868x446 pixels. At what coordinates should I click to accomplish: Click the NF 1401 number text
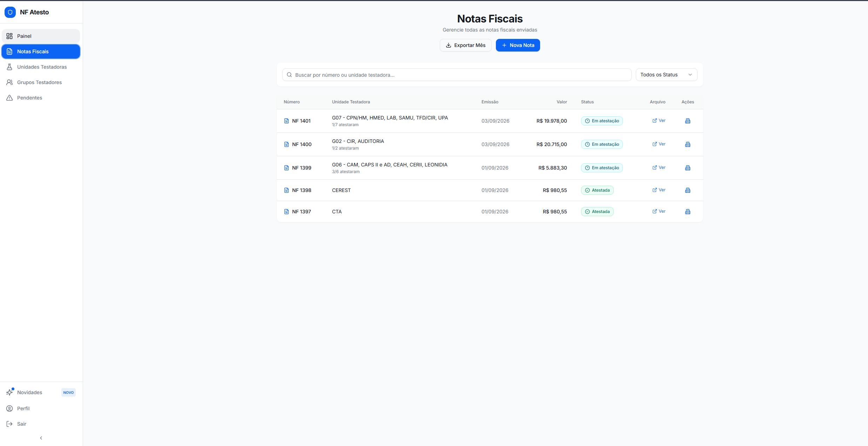pyautogui.click(x=301, y=121)
